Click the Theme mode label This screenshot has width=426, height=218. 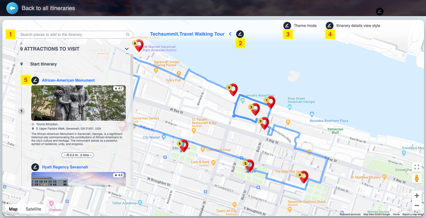[305, 25]
